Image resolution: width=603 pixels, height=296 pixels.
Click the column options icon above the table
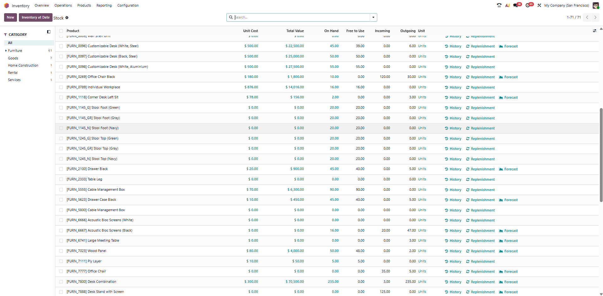coord(595,31)
